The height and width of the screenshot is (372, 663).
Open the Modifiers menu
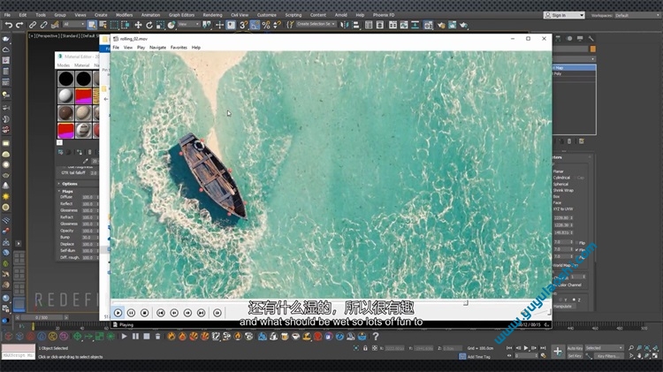[x=124, y=15]
